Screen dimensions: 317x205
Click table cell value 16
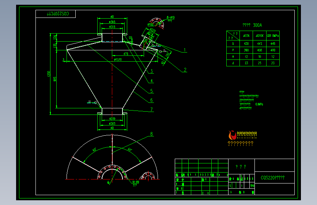[x=260, y=57]
